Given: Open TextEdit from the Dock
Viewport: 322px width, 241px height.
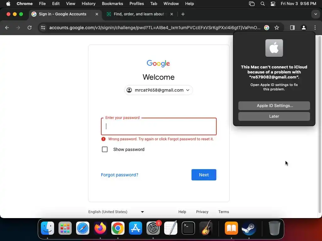Looking at the screenshot, I should (x=171, y=228).
